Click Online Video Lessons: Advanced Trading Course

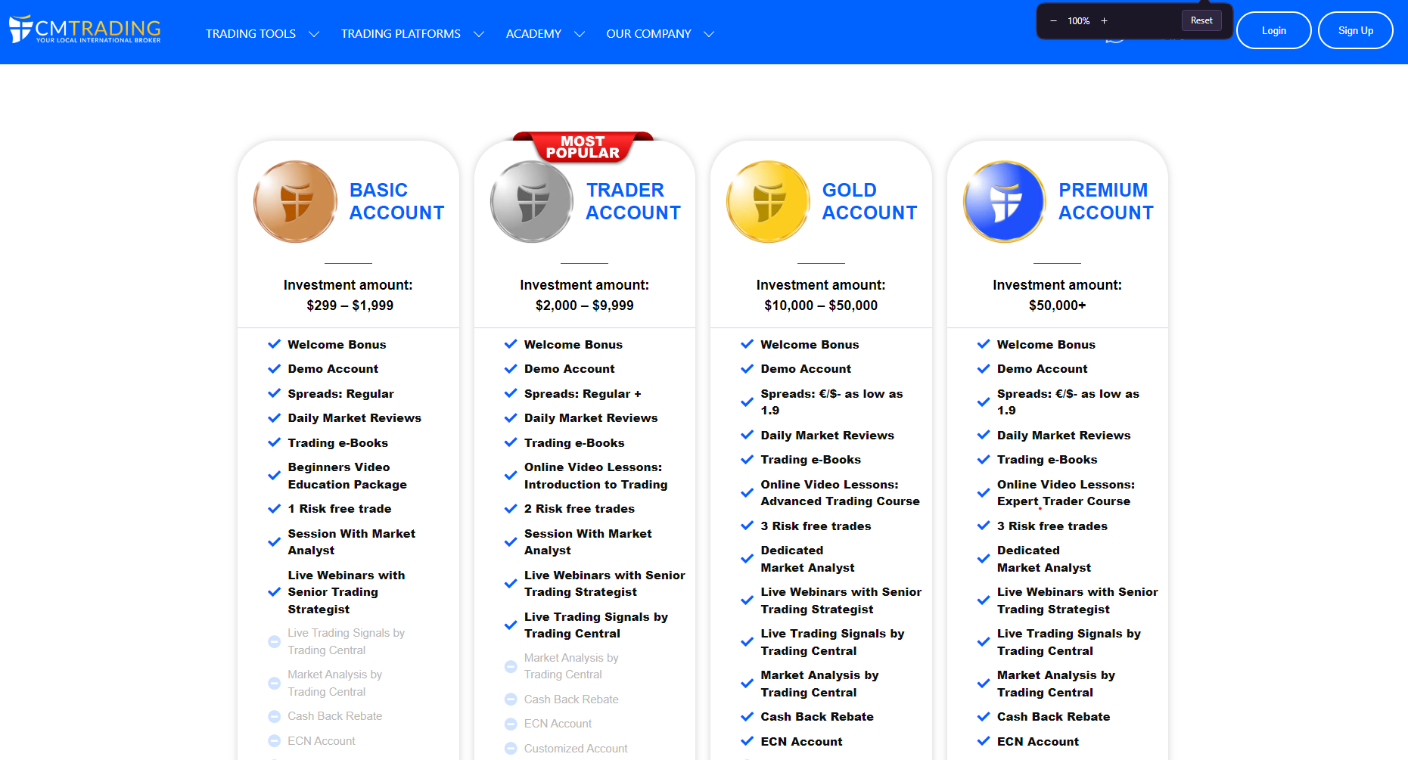841,493
